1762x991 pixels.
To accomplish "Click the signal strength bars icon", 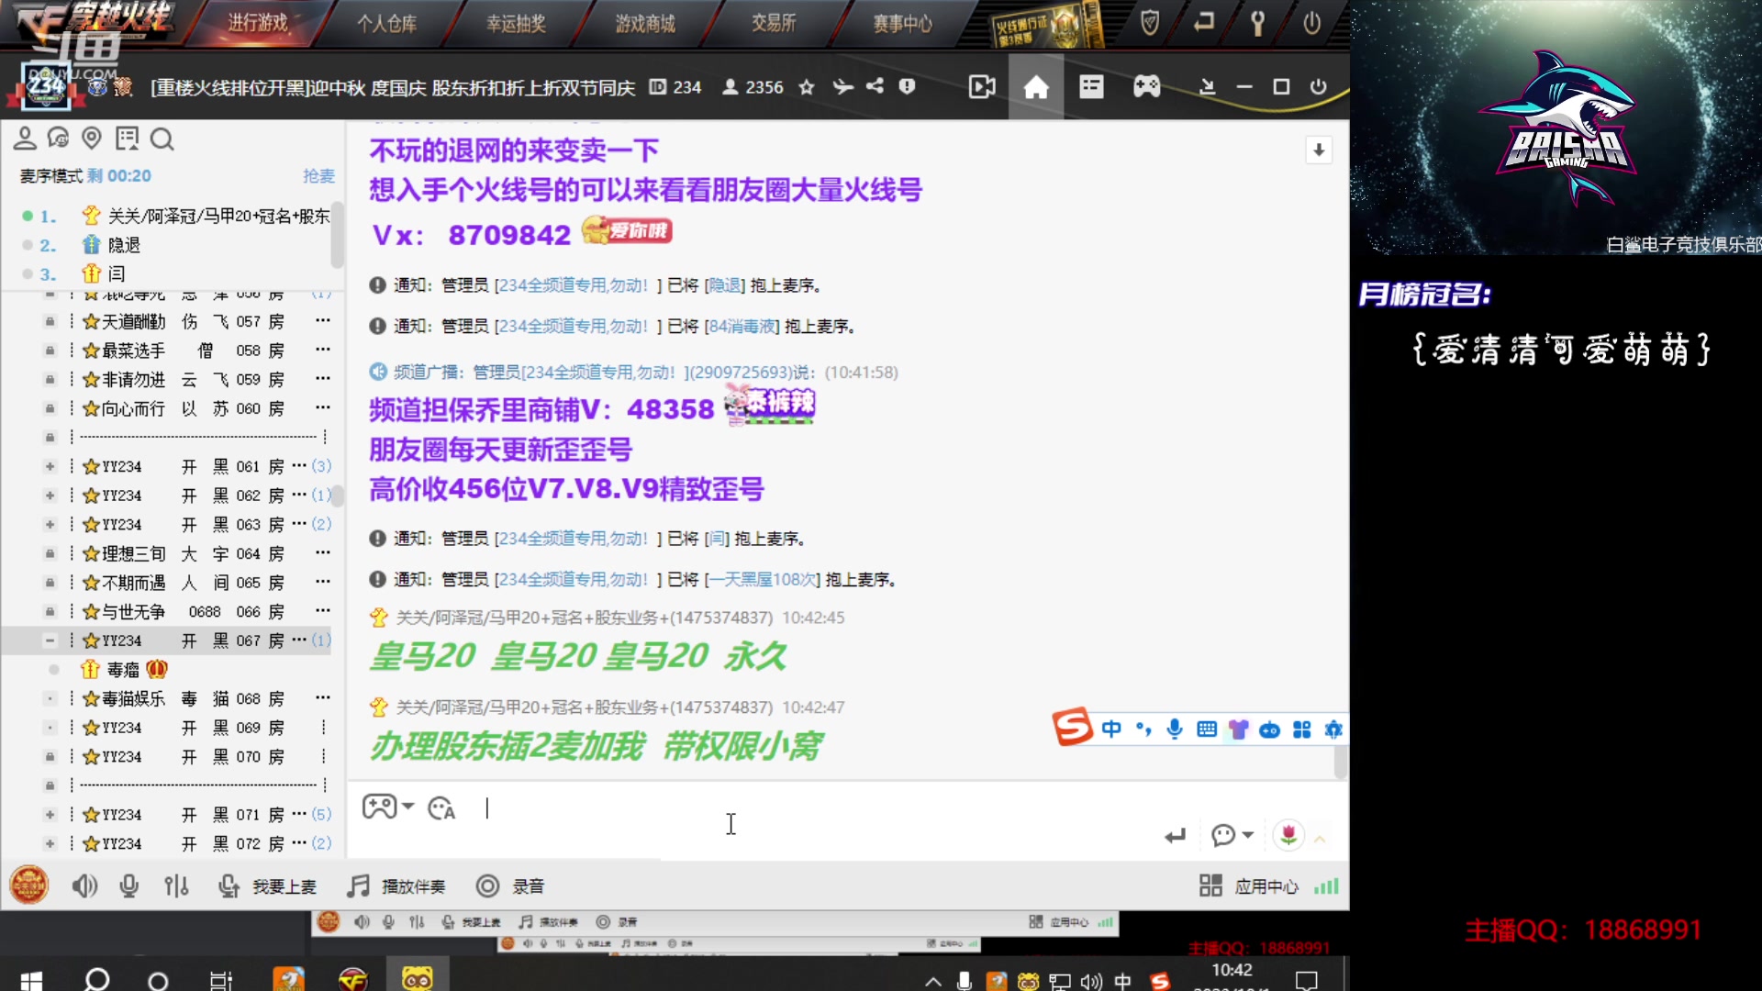I will (1326, 886).
